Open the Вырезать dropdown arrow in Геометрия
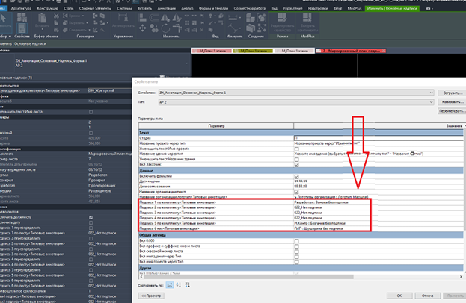Screen dimensions: 466x303 pos(88,23)
